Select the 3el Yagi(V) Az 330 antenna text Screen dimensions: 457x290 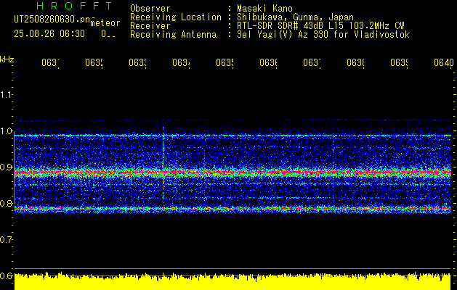tap(323, 35)
